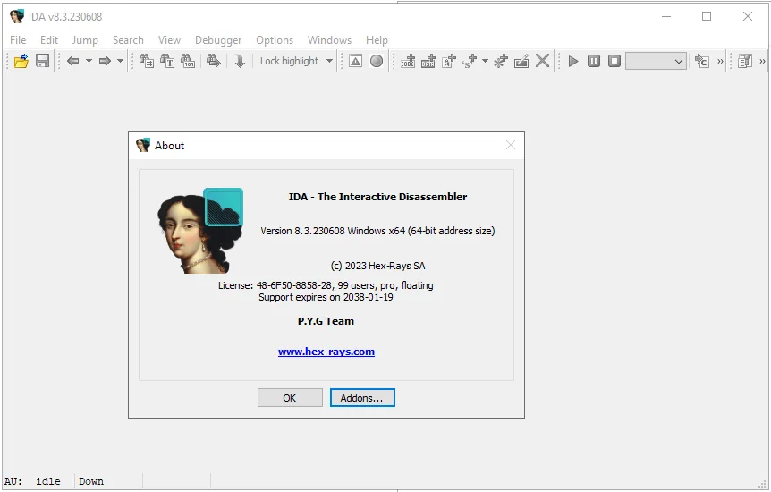Expand the debugger toolbar overflow chevron
The width and height of the screenshot is (771, 492).
pyautogui.click(x=720, y=62)
